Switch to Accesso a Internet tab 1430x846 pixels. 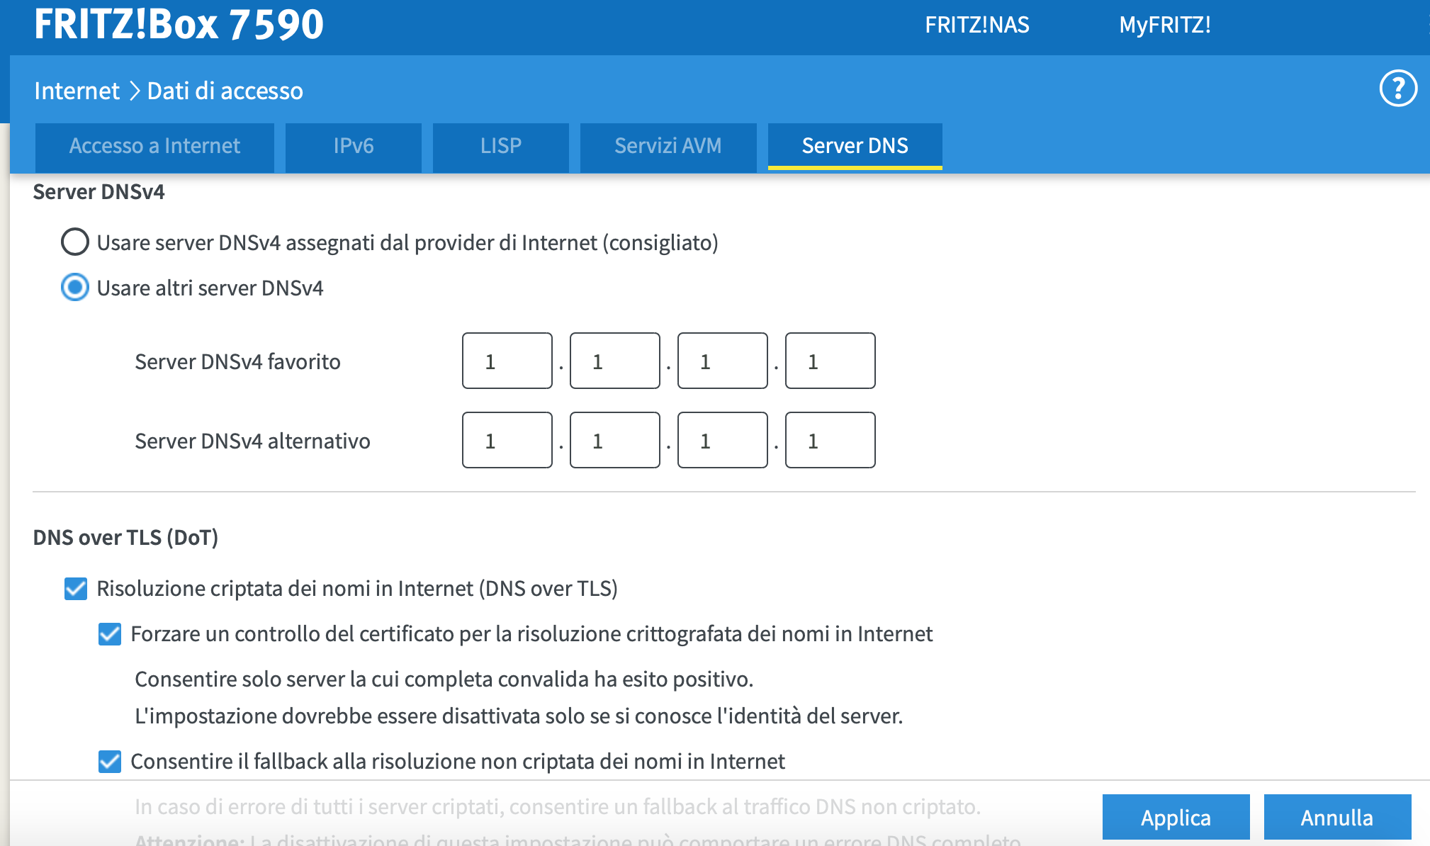pos(154,146)
